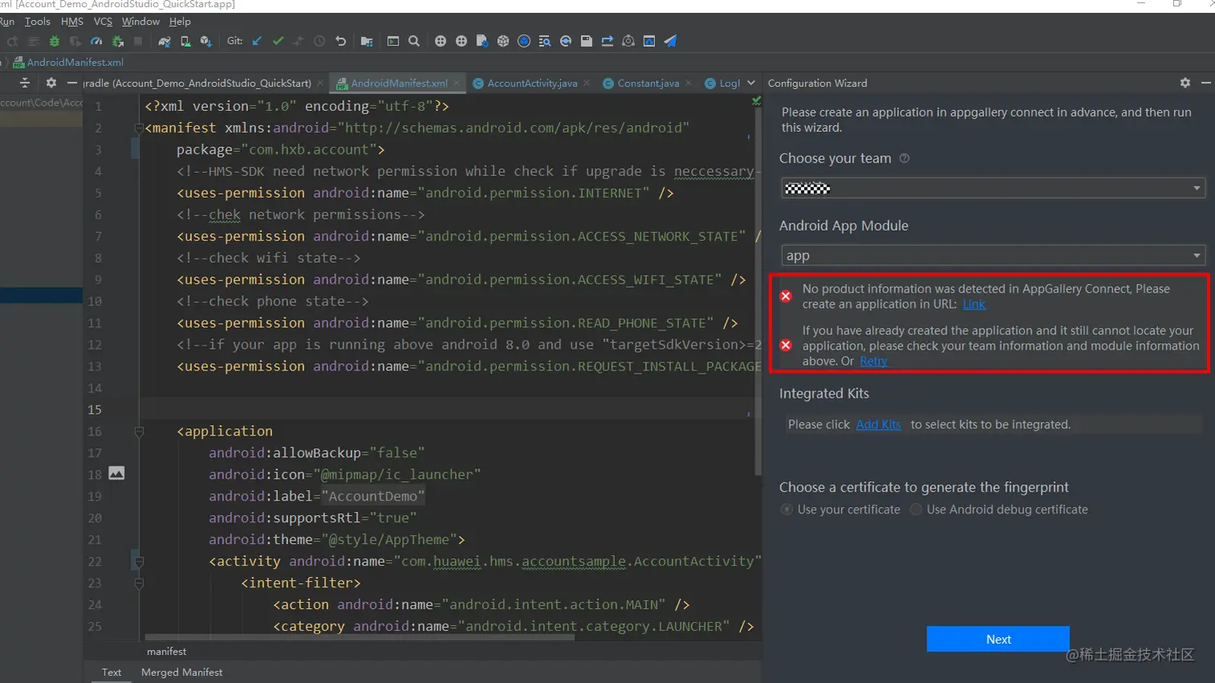Click the HMS cube package icon
Screen dimensions: 1215x683
[x=503, y=41]
